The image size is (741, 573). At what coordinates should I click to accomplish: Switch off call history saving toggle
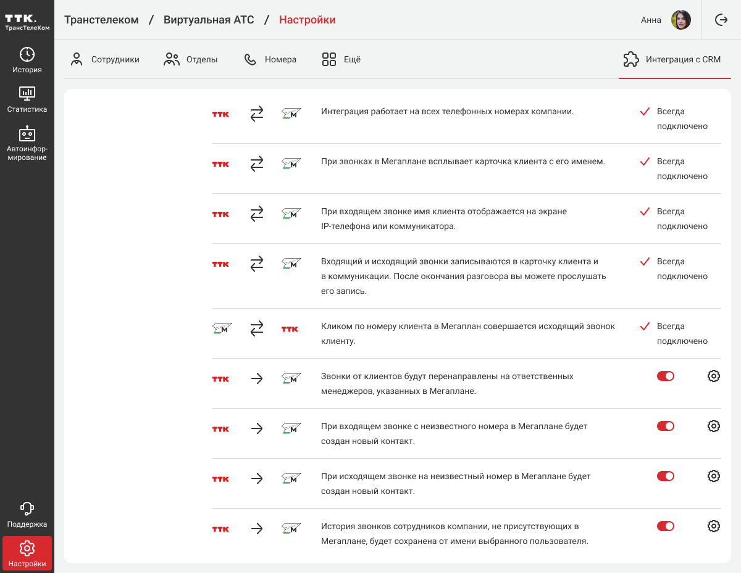tap(666, 526)
